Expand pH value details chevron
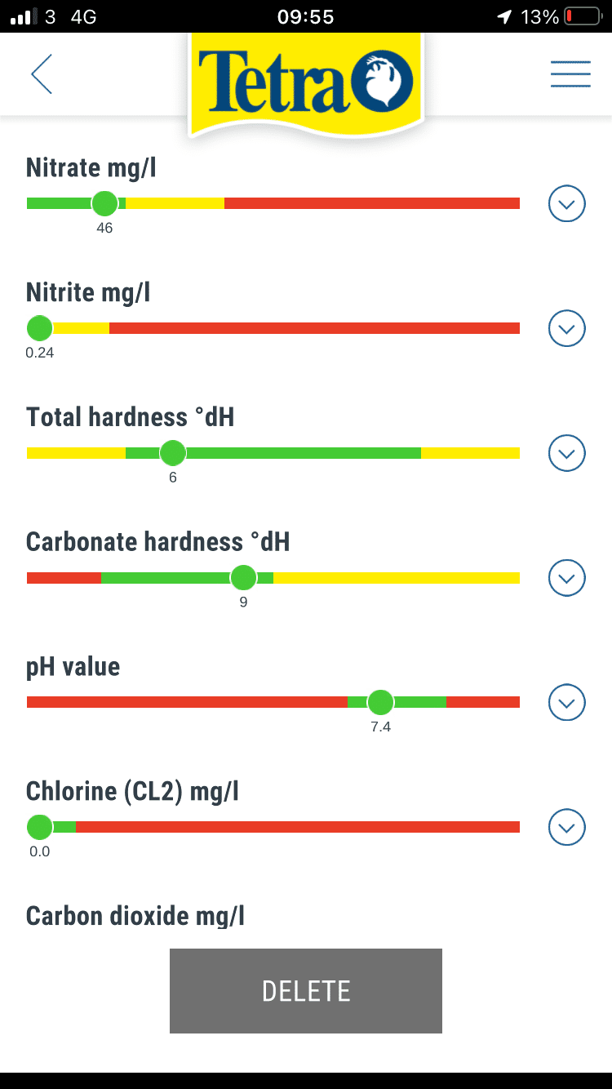 (x=567, y=702)
